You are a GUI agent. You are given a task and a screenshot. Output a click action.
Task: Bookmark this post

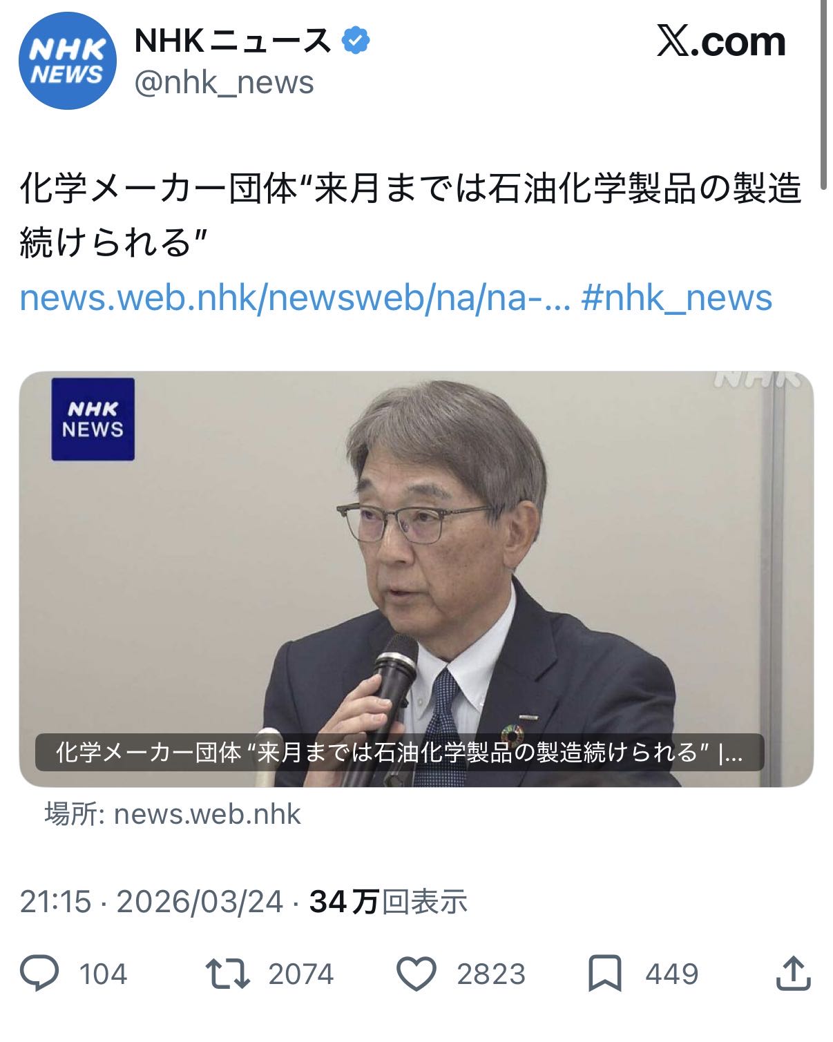point(605,974)
